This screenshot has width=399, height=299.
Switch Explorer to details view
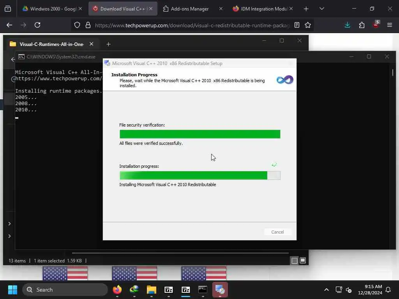295,260
